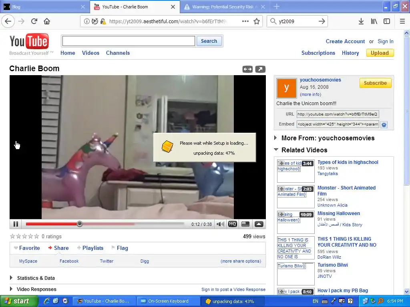Image resolution: width=410 pixels, height=307 pixels.
Task: Open the Firefox hamburger menu
Action: click(x=402, y=22)
